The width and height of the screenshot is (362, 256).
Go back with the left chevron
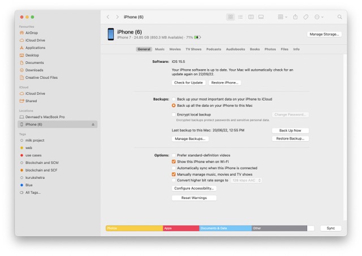click(108, 17)
